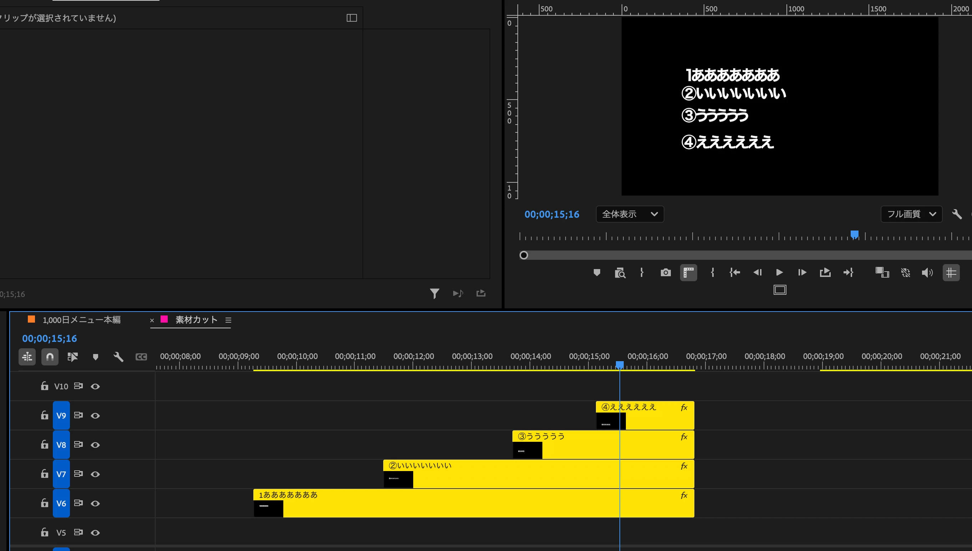Switch to 1,000日メニュー本編 sequence tab
The image size is (972, 551).
[81, 320]
